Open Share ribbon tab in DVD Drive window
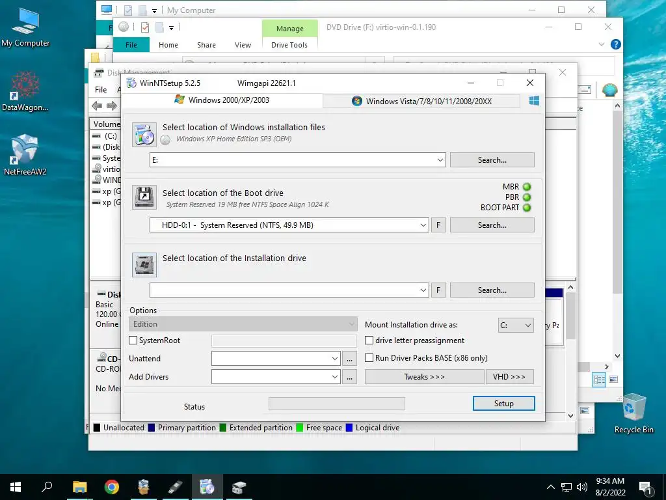 [x=206, y=45]
